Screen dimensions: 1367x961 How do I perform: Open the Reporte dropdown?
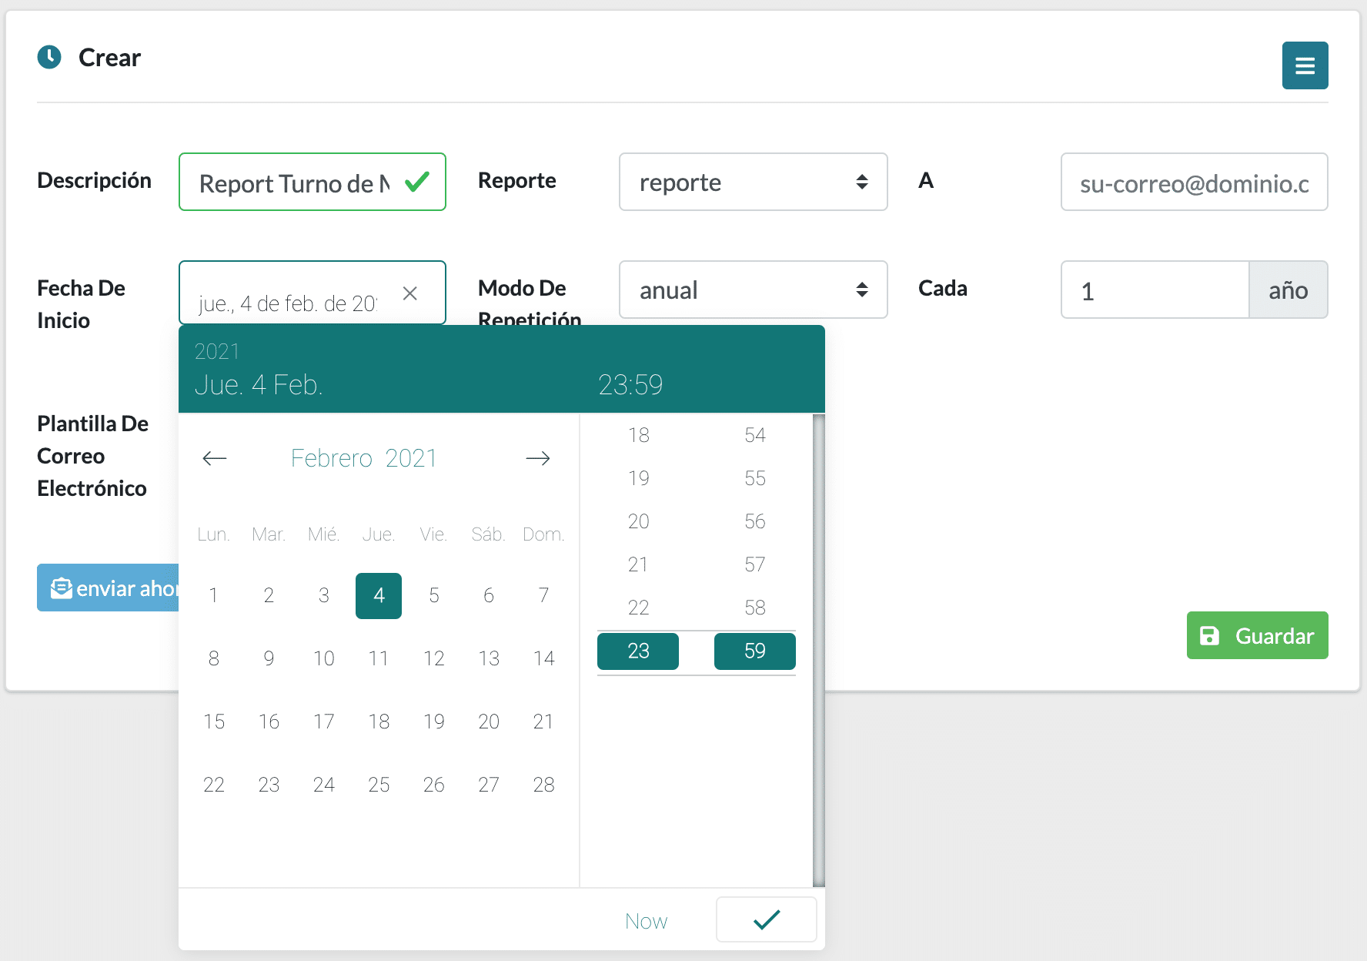pos(753,182)
